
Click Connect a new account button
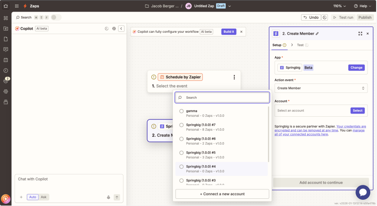coord(222,194)
